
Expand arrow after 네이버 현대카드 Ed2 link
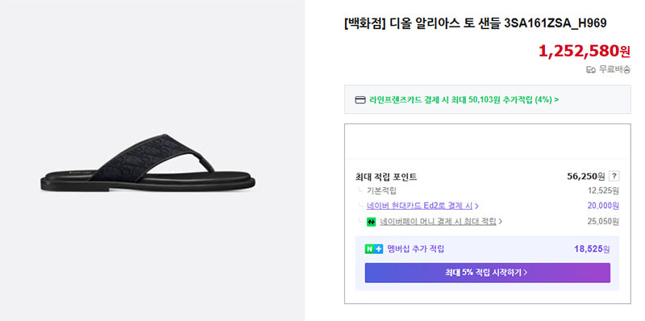(x=476, y=206)
